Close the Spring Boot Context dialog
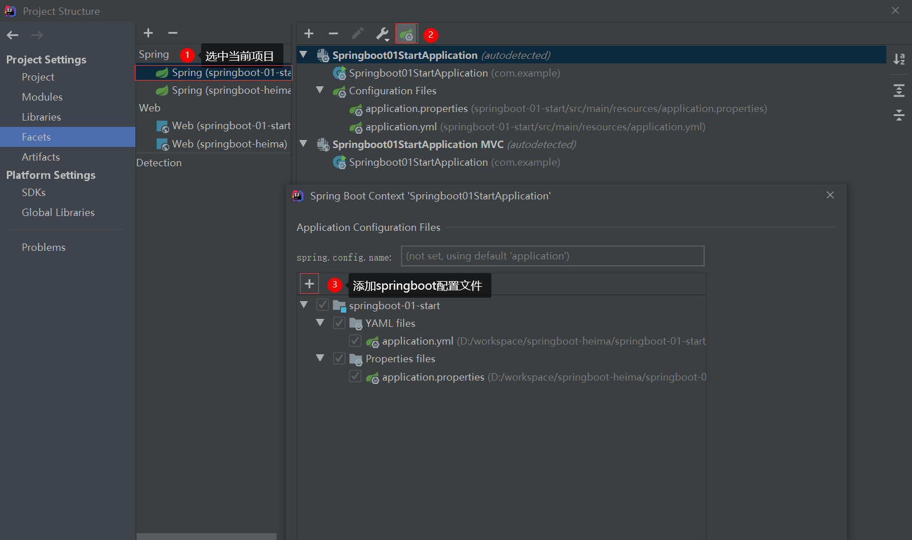This screenshot has width=912, height=540. pyautogui.click(x=830, y=195)
